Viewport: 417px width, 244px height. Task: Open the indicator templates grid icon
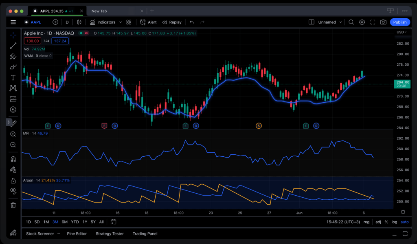coord(129,22)
